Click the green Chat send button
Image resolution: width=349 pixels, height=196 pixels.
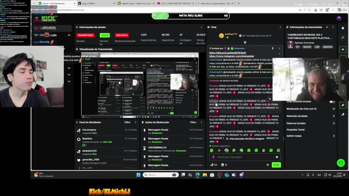click(276, 165)
